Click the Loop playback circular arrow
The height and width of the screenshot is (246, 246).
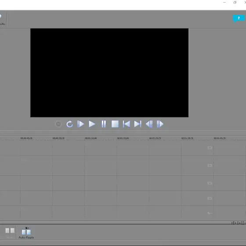[x=69, y=124]
